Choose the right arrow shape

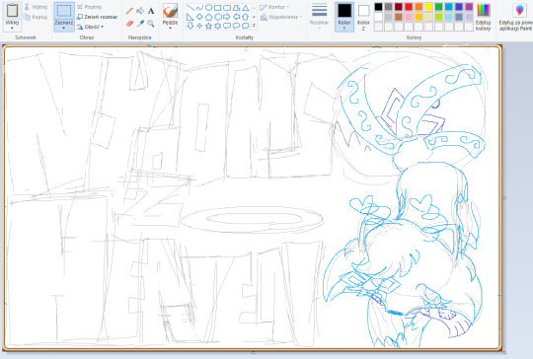[227, 17]
